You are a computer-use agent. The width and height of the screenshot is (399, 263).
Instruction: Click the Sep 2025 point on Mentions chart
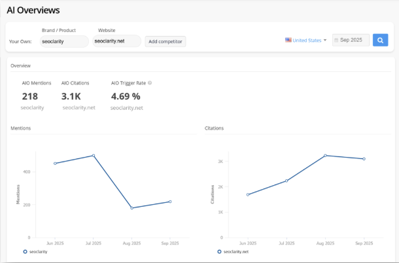pos(170,202)
